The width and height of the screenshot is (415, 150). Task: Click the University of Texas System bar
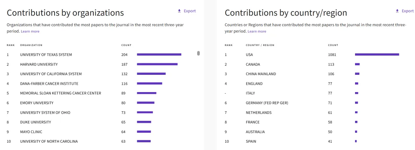(x=159, y=54)
